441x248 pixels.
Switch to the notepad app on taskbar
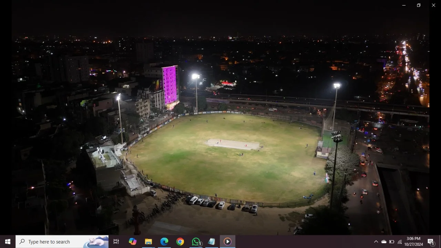(212, 241)
